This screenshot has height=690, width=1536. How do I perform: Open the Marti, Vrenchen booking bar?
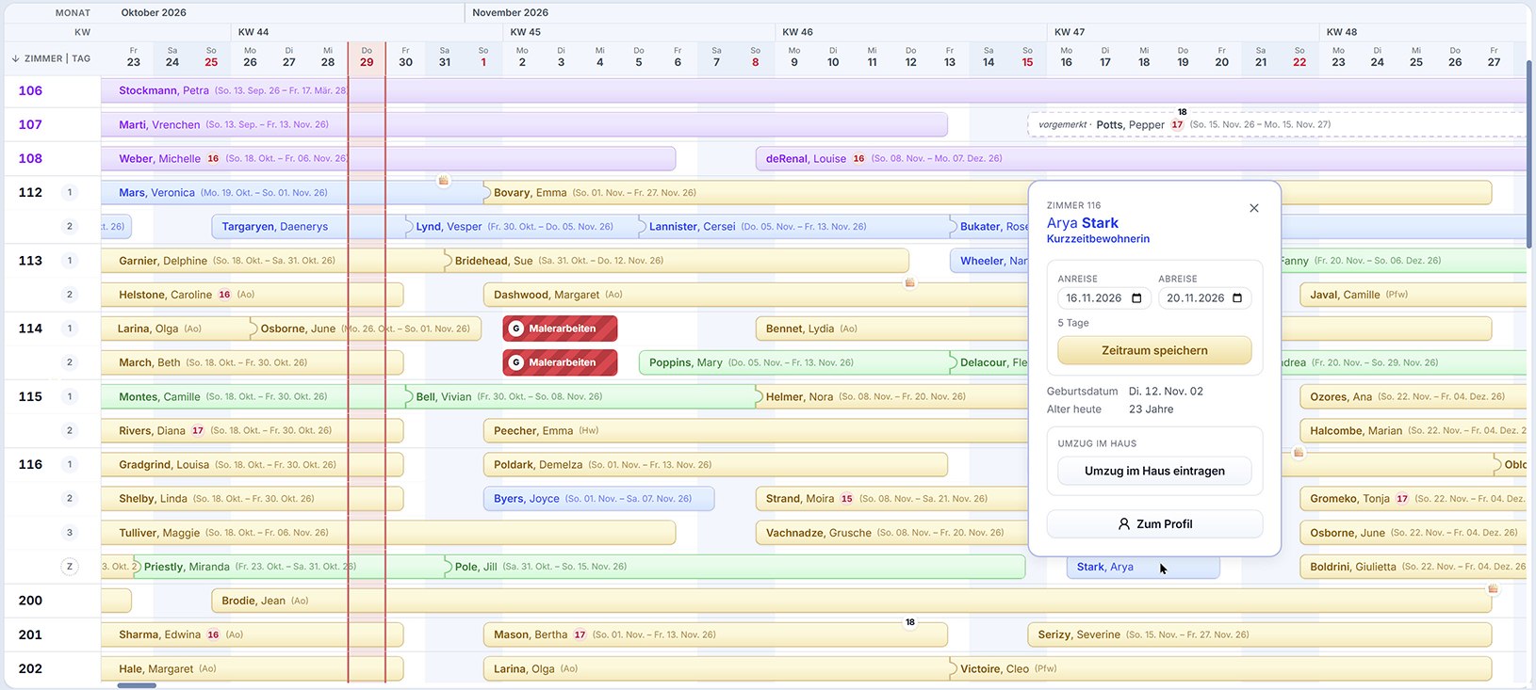click(x=524, y=124)
